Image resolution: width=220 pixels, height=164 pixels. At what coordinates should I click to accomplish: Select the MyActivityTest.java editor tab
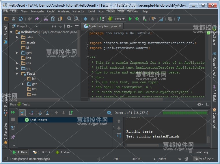(102, 26)
